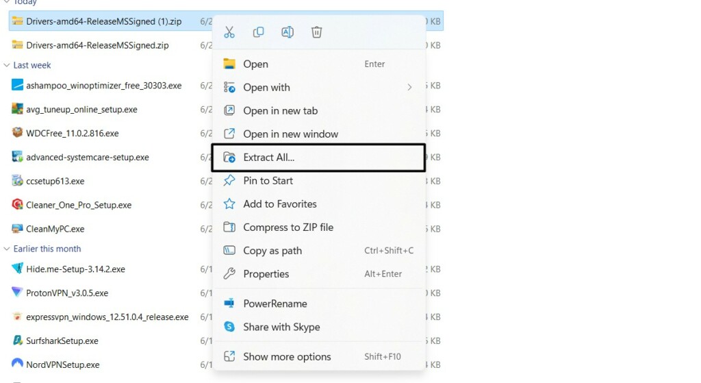Collapse the Earlier this month group
701x383 pixels.
point(7,249)
